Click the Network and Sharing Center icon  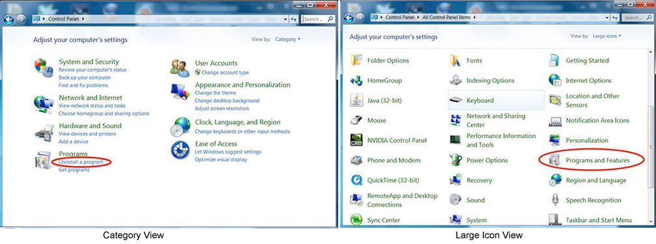tap(455, 120)
